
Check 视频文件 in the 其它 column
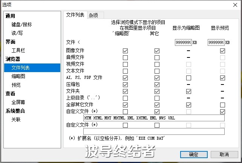pyautogui.click(x=157, y=65)
